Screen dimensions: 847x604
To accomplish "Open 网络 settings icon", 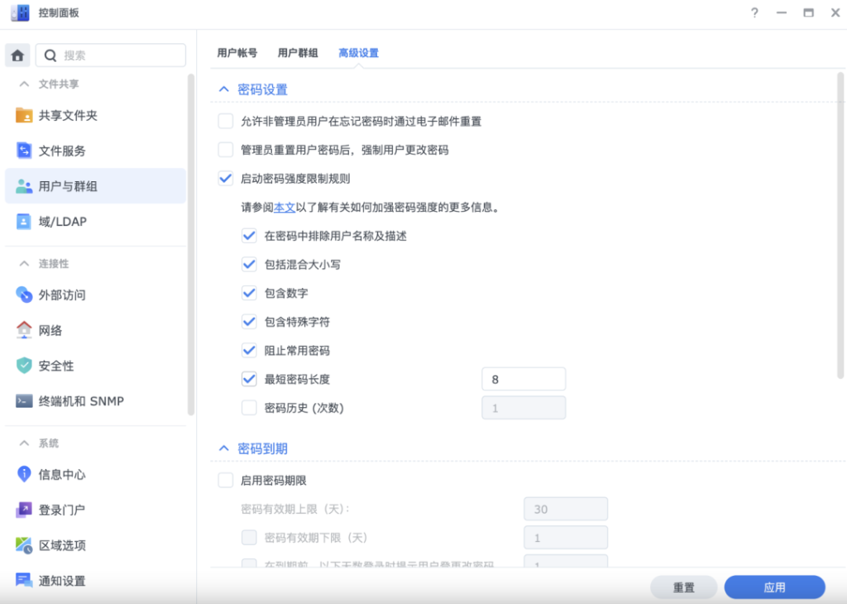I will click(x=24, y=330).
